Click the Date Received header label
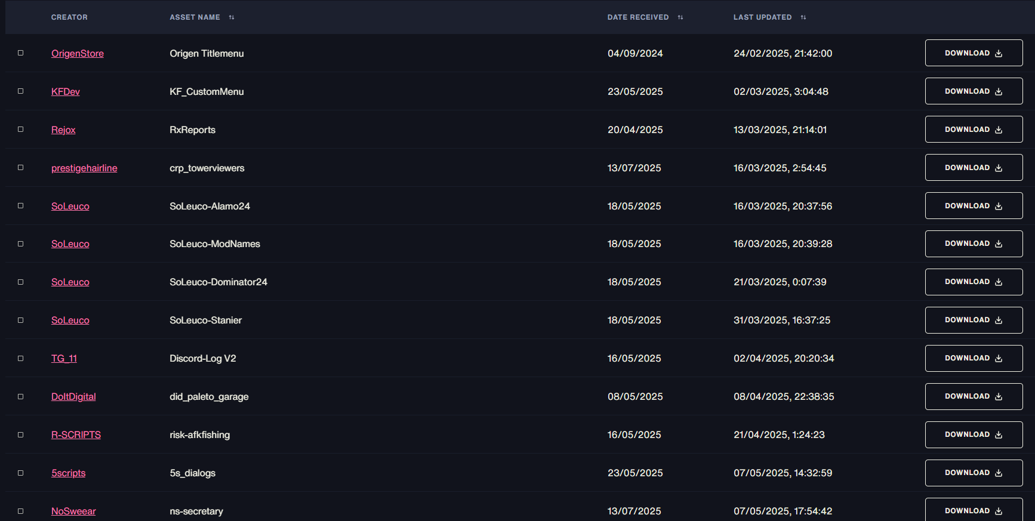The width and height of the screenshot is (1035, 521). tap(638, 17)
